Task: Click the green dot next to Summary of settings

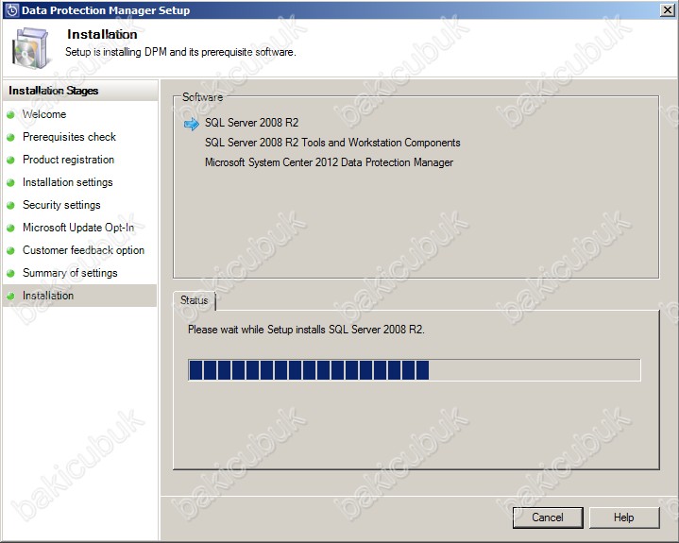Action: pos(10,273)
